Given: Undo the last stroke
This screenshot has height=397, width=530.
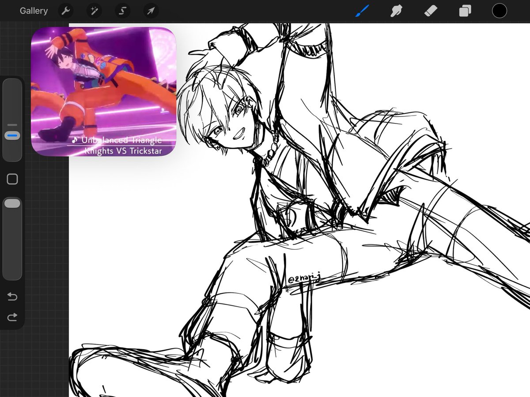Looking at the screenshot, I should point(12,296).
